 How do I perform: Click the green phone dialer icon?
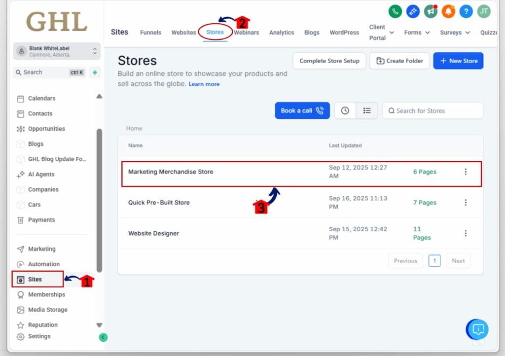[x=395, y=11]
